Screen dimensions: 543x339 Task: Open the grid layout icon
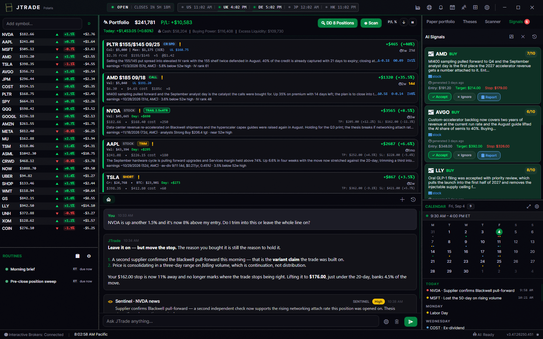tap(475, 7)
